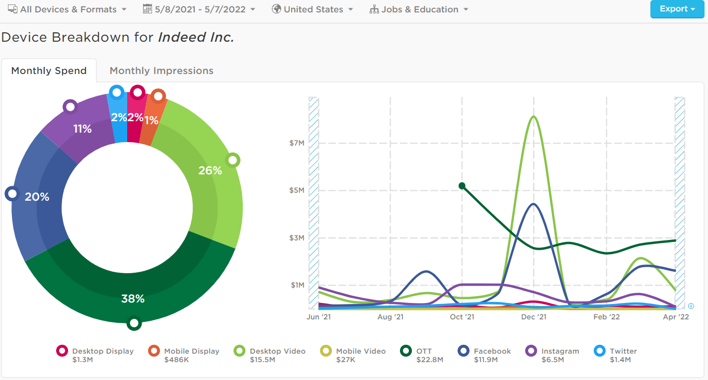Toggle the Instagram legend item
The height and width of the screenshot is (380, 708).
[x=552, y=355]
